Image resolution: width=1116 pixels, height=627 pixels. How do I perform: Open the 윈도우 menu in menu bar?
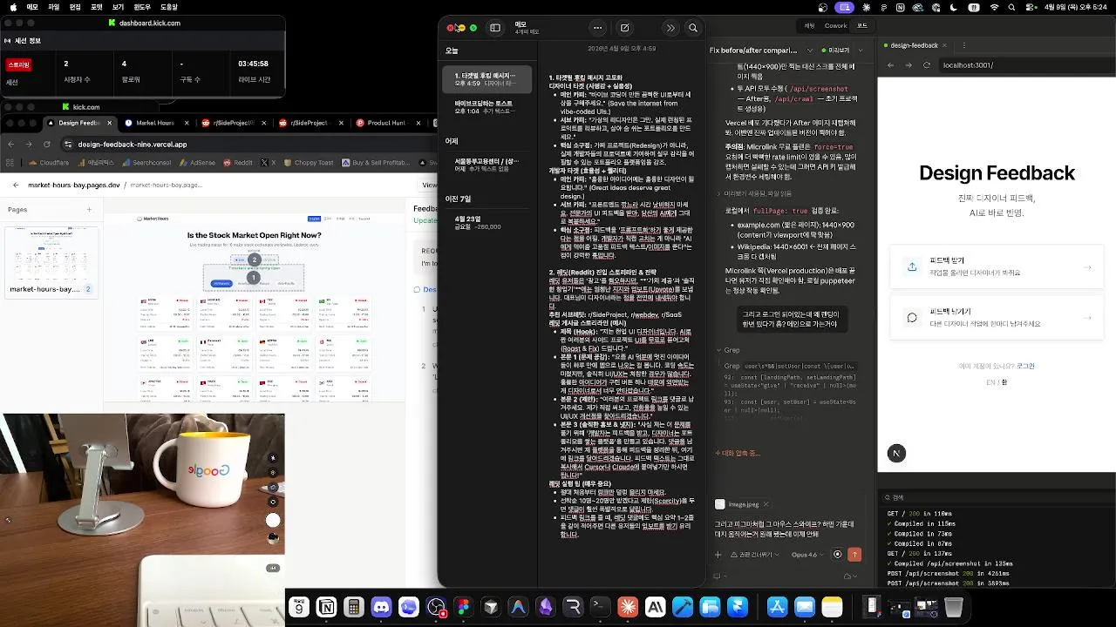(x=142, y=7)
